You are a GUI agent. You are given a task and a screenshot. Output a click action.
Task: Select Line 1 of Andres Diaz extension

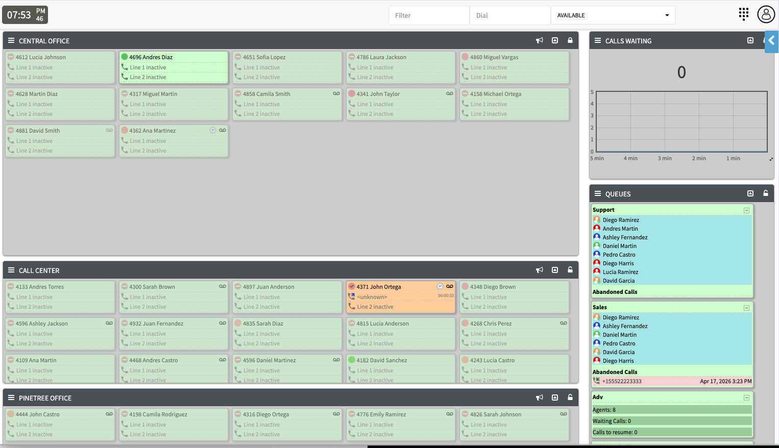(x=148, y=67)
